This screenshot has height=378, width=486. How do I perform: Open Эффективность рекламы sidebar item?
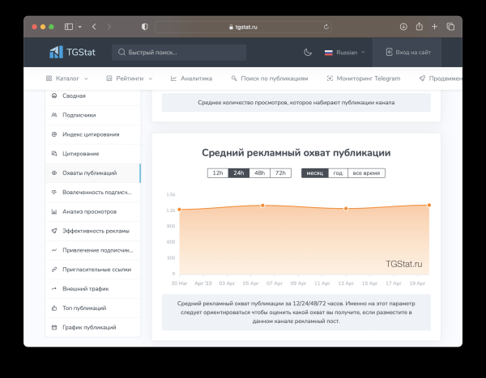[95, 231]
